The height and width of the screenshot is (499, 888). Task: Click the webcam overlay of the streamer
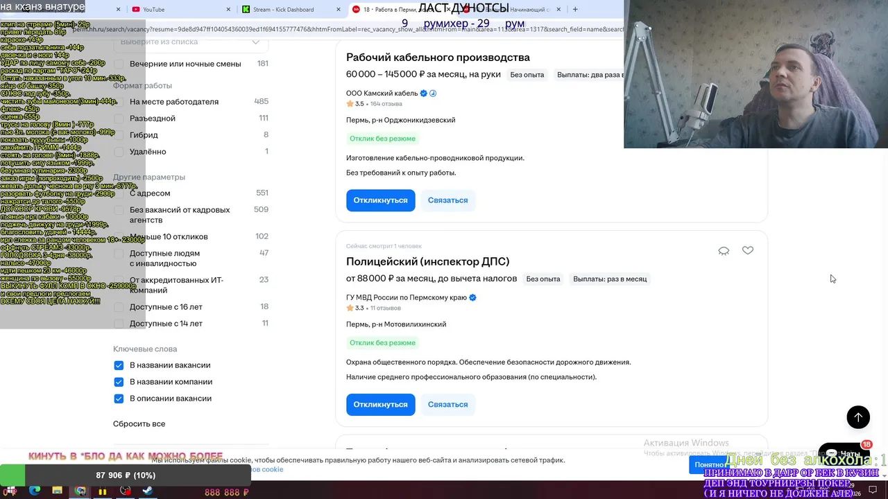756,74
